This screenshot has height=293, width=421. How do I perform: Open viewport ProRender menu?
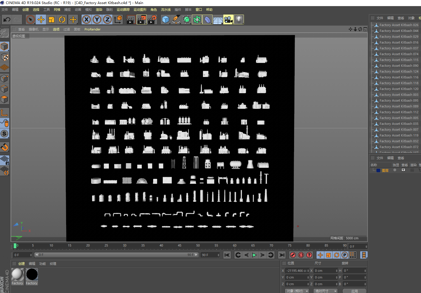pos(92,29)
